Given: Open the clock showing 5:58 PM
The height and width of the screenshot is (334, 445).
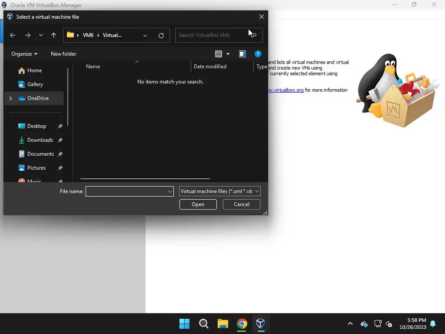Looking at the screenshot, I should (413, 324).
